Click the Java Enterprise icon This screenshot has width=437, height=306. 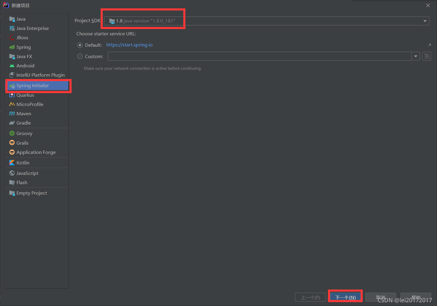coord(12,28)
